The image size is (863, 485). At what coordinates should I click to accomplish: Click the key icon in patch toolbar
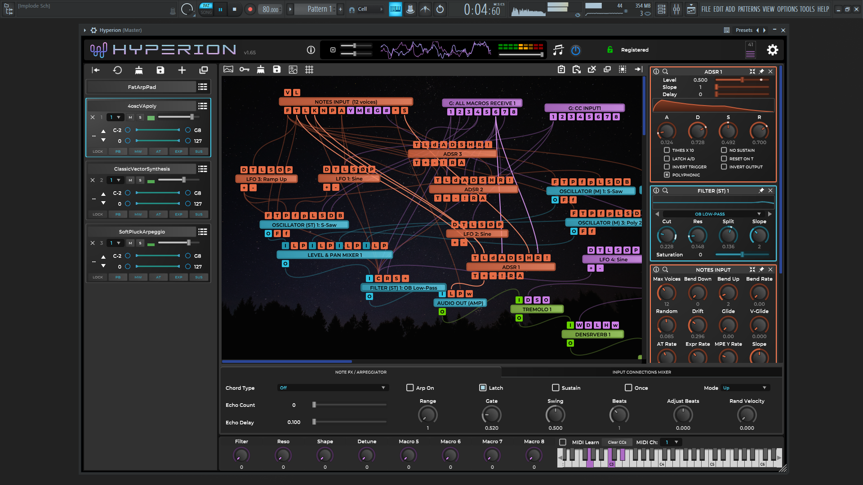244,70
